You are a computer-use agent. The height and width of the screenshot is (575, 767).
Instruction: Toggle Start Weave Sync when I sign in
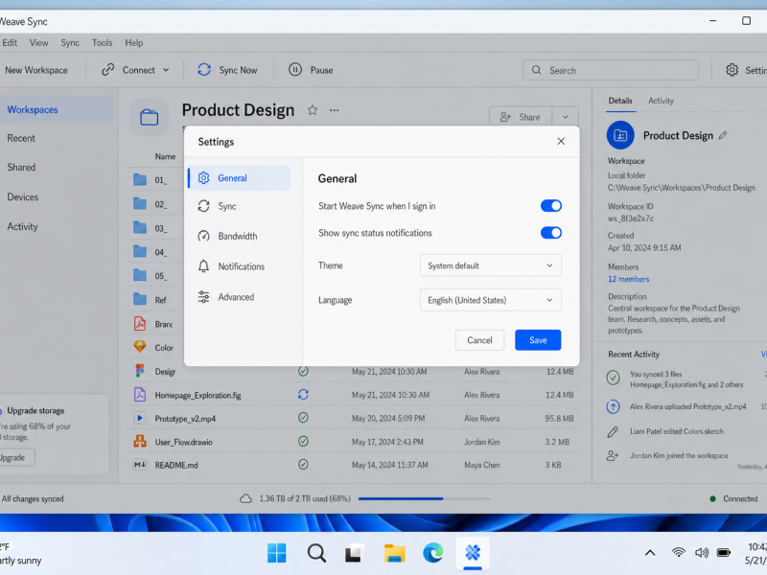click(x=550, y=206)
